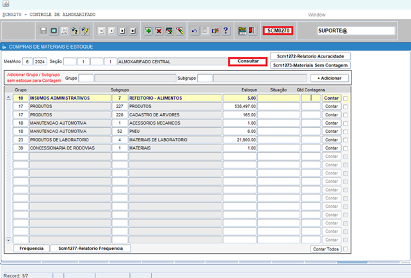Viewport: 411px width, 278px height.
Task: Select the PRODUTOS DE LABORATORIO group cell
Action: click(70, 140)
